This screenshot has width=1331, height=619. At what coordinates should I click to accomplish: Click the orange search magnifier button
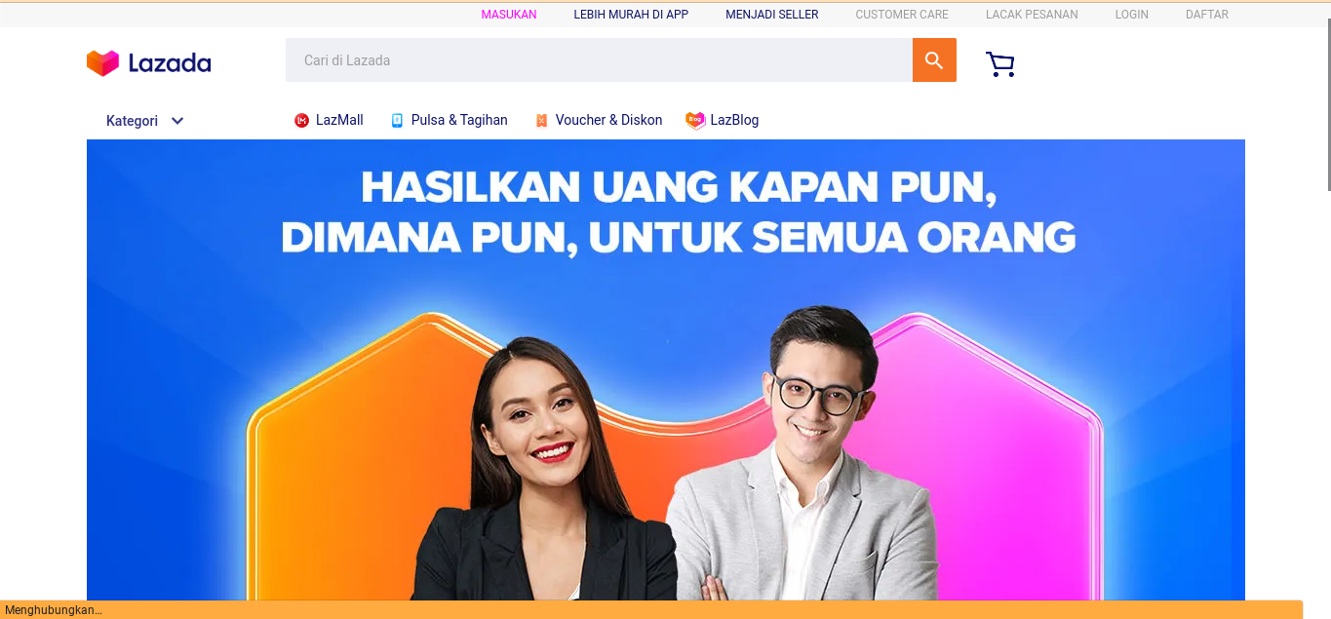(934, 60)
